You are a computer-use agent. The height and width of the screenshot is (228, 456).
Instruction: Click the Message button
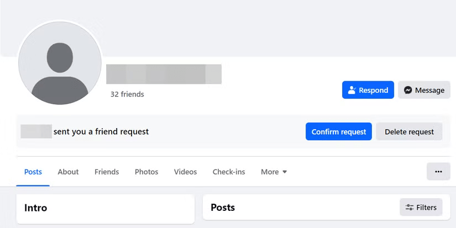(424, 90)
